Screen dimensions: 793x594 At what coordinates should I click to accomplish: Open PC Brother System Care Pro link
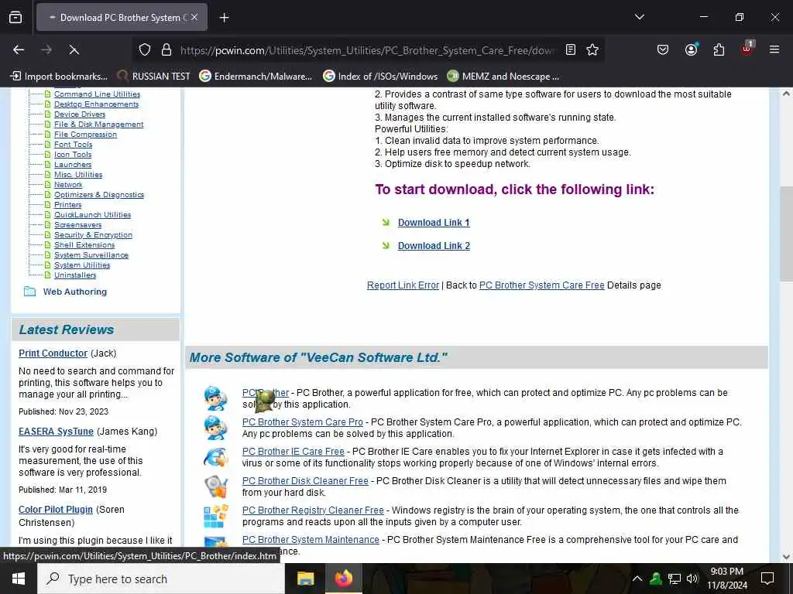point(303,422)
